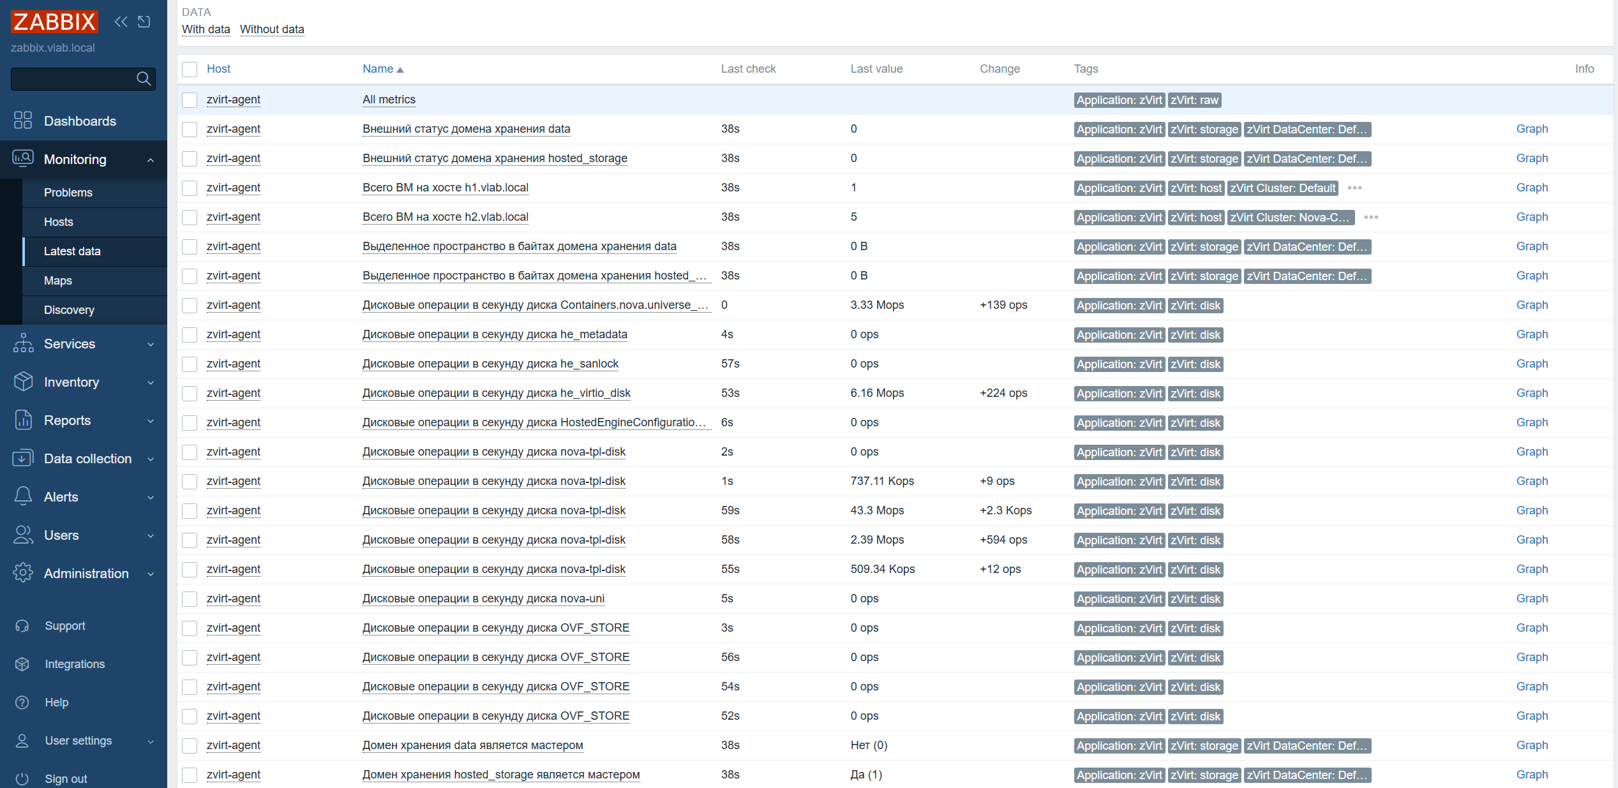Switch to the With data filter tab

[206, 29]
